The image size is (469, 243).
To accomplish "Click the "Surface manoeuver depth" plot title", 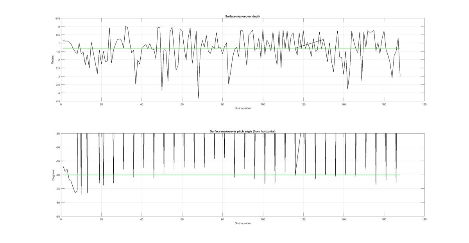I will [243, 16].
